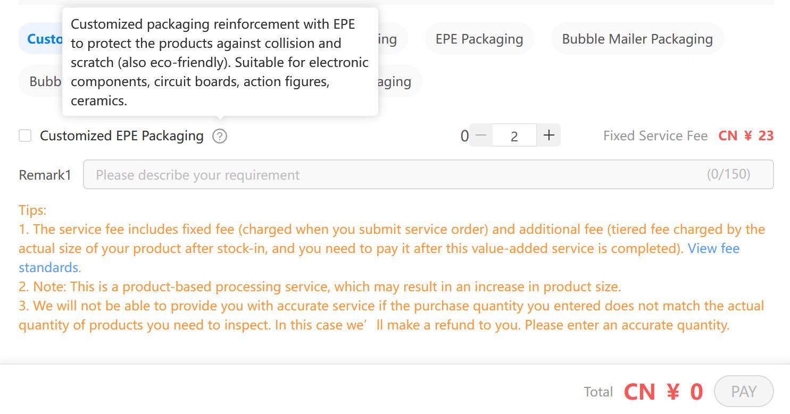The width and height of the screenshot is (790, 414).
Task: Tick the Customized EPE Packaging checkbox
Action: click(25, 136)
